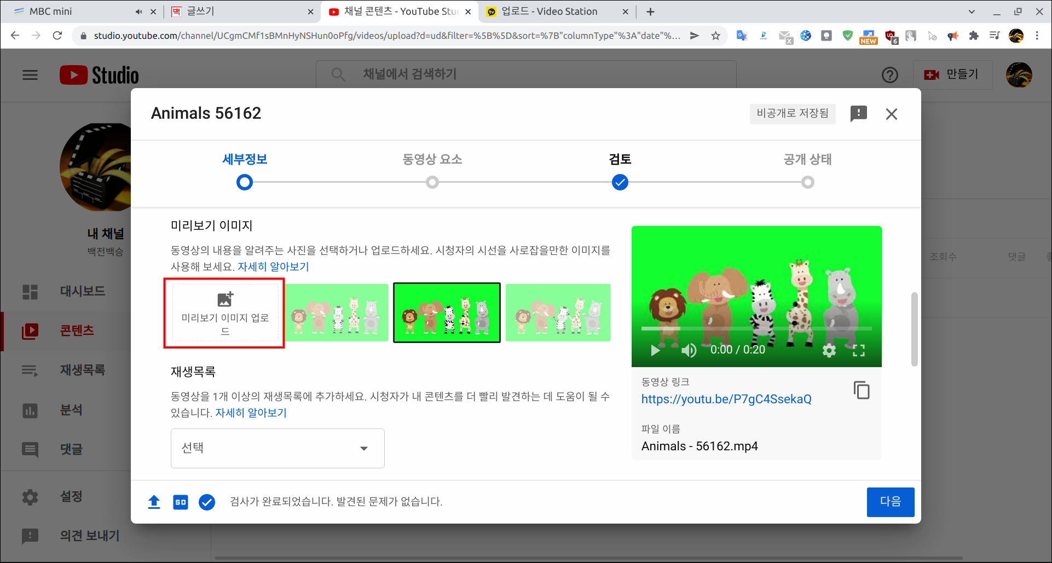Switch to the 업로드 - Video Station tab

(547, 11)
